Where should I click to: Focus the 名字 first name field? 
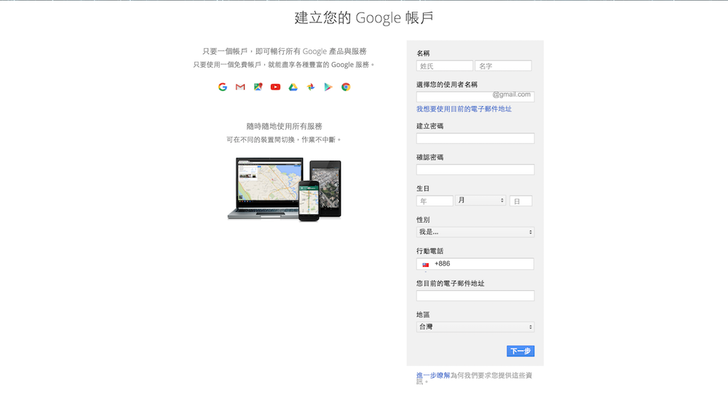pyautogui.click(x=503, y=66)
